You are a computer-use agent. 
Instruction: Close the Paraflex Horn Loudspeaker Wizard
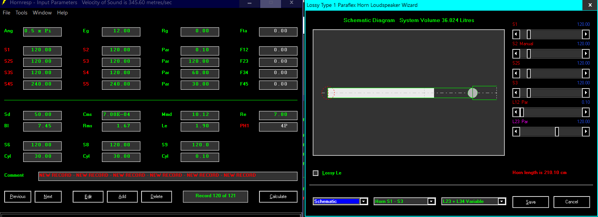pos(590,5)
